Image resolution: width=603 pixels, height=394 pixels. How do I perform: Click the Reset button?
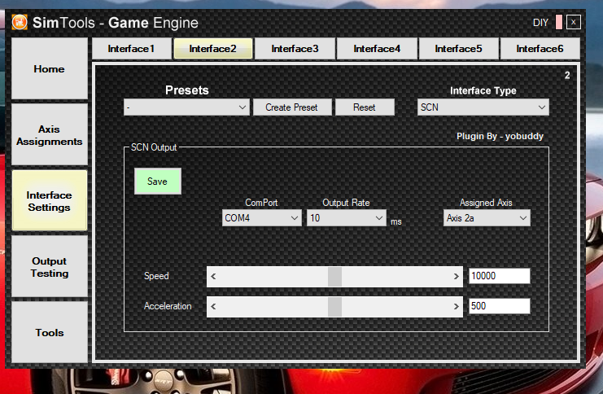tap(365, 107)
